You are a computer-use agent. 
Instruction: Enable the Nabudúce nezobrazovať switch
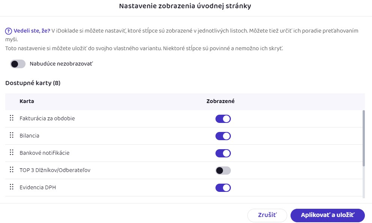(18, 64)
